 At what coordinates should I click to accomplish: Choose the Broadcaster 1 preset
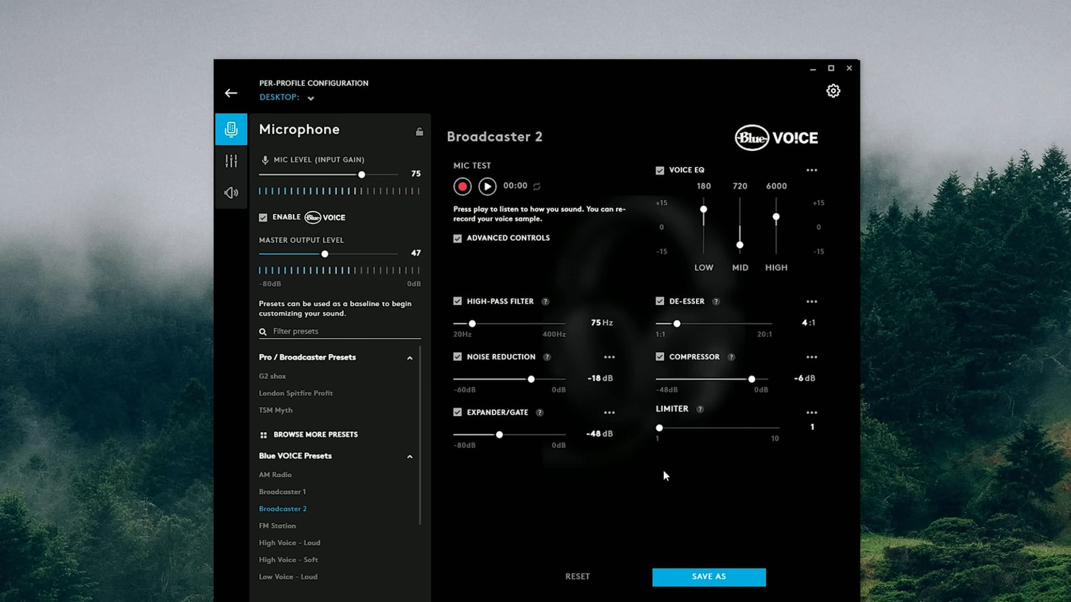click(282, 492)
